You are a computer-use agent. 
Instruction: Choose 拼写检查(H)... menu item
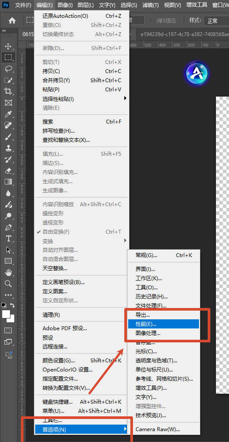pos(81,131)
